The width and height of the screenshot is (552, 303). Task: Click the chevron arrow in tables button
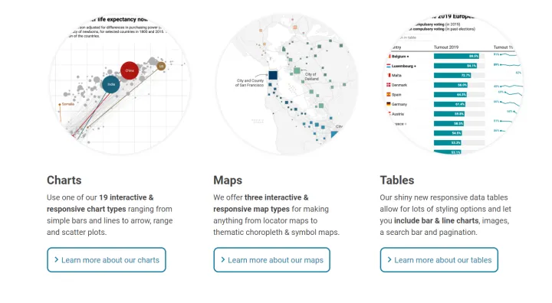tap(389, 259)
